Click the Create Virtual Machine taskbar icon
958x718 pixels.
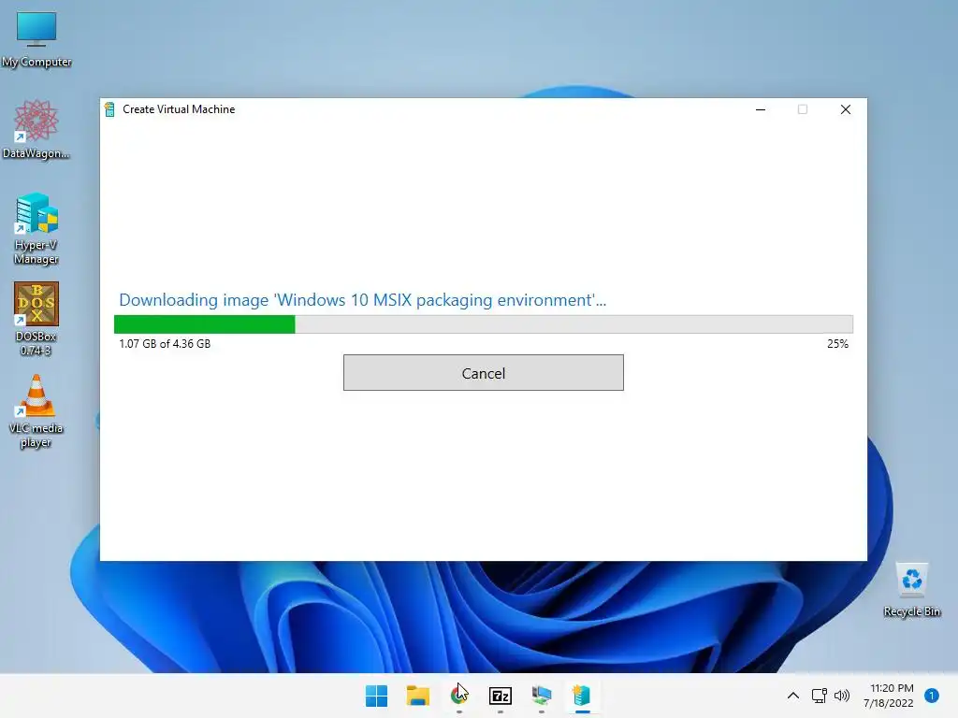(x=582, y=696)
